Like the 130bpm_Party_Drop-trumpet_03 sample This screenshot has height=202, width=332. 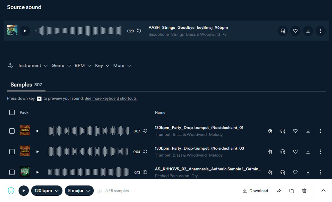point(295,152)
